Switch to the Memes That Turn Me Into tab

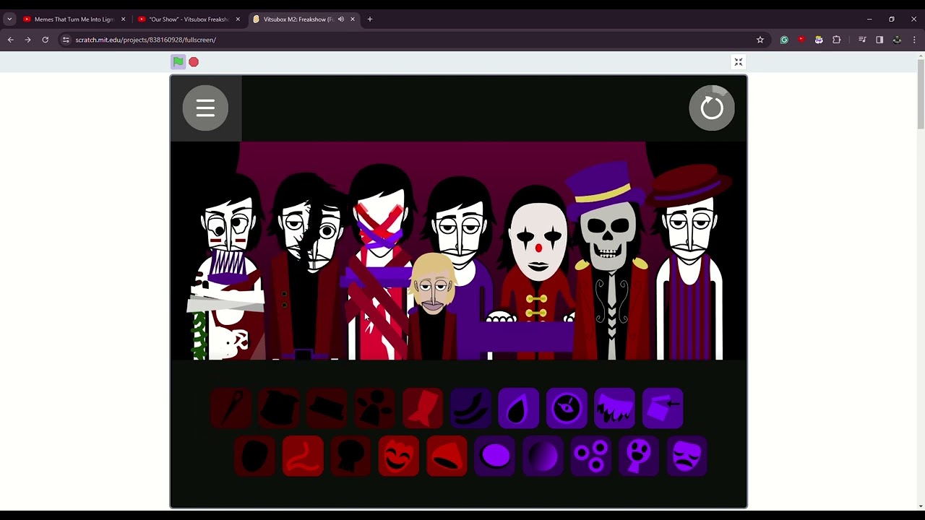click(74, 19)
